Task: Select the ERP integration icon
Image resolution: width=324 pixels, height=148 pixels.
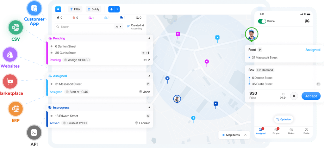Action: click(16, 109)
